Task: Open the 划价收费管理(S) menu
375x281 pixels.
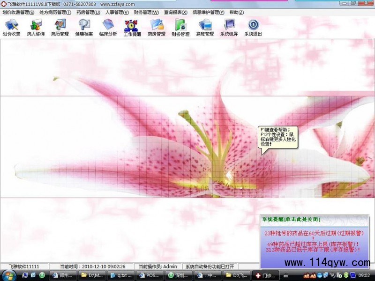Action: (x=18, y=12)
